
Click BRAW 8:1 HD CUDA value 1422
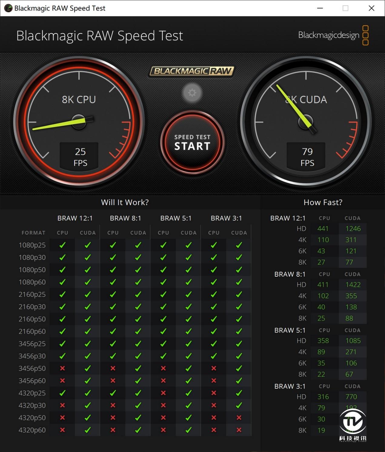pos(353,285)
